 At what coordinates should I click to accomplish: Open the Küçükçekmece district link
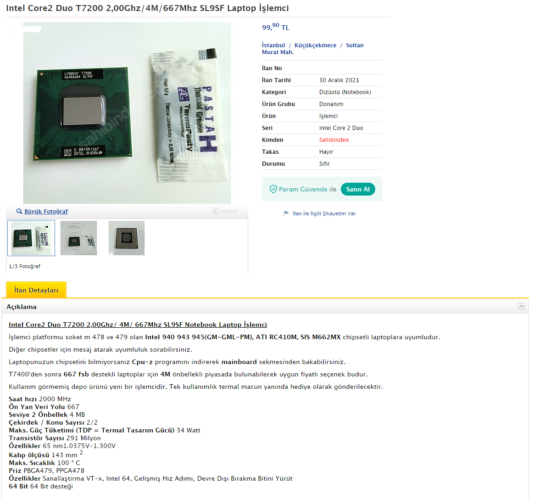[315, 45]
